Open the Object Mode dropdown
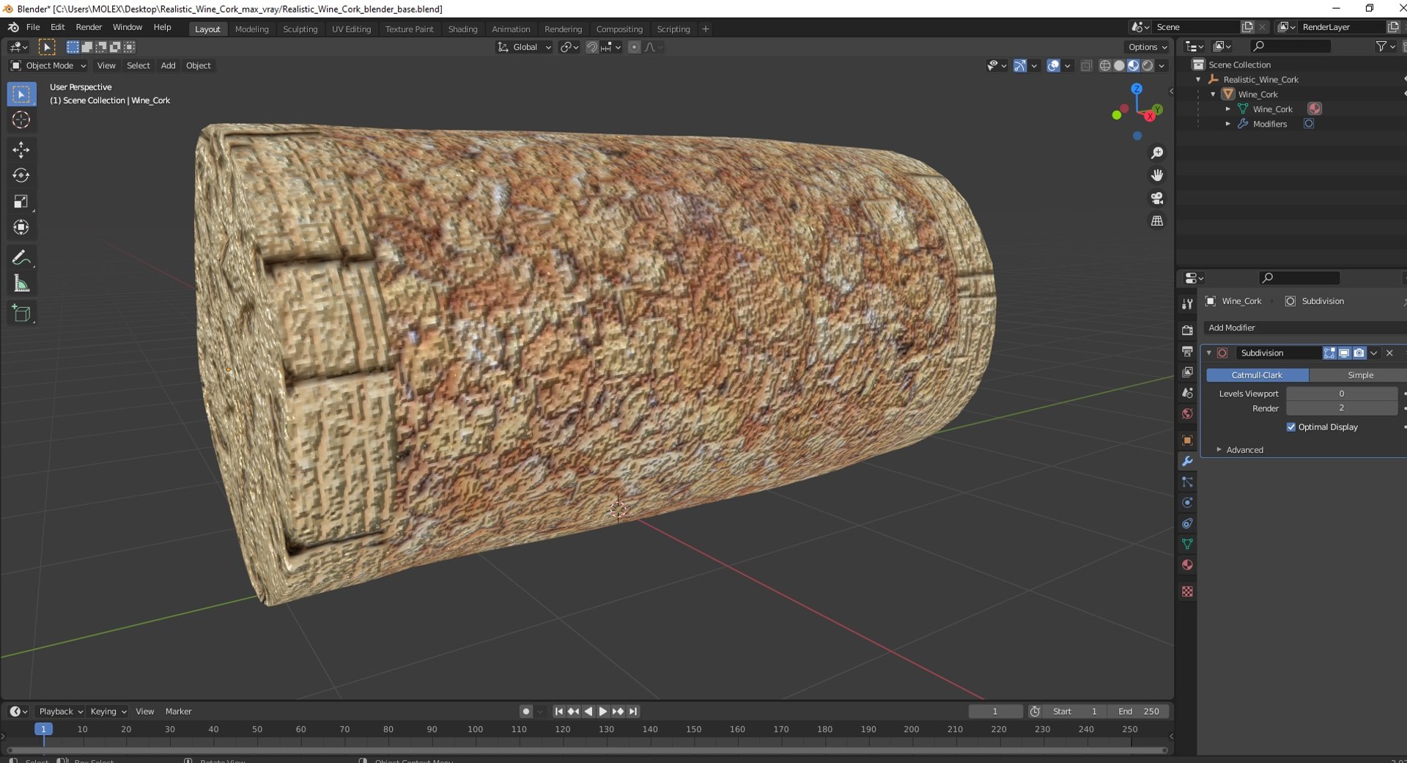 tap(48, 66)
